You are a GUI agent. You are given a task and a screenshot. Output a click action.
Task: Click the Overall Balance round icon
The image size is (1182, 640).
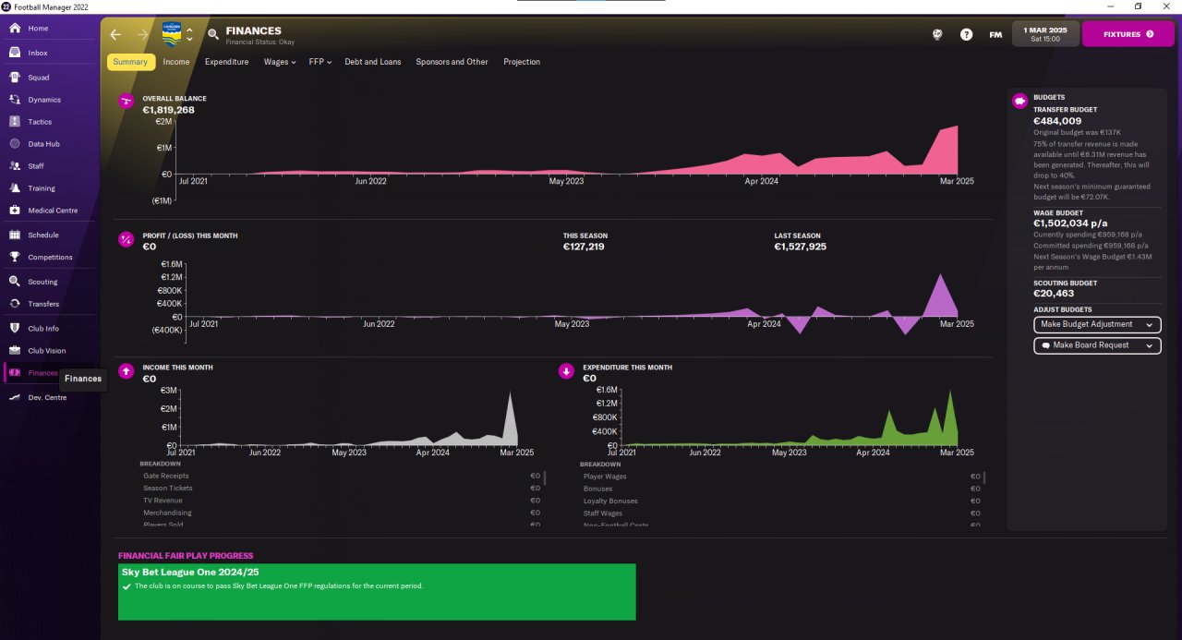pos(127,102)
